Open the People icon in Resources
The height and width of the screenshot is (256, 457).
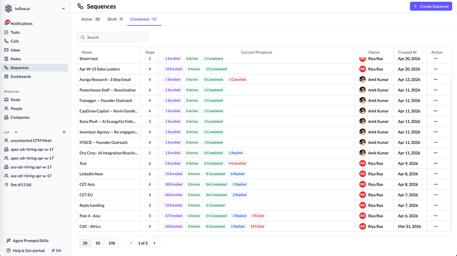[6, 108]
